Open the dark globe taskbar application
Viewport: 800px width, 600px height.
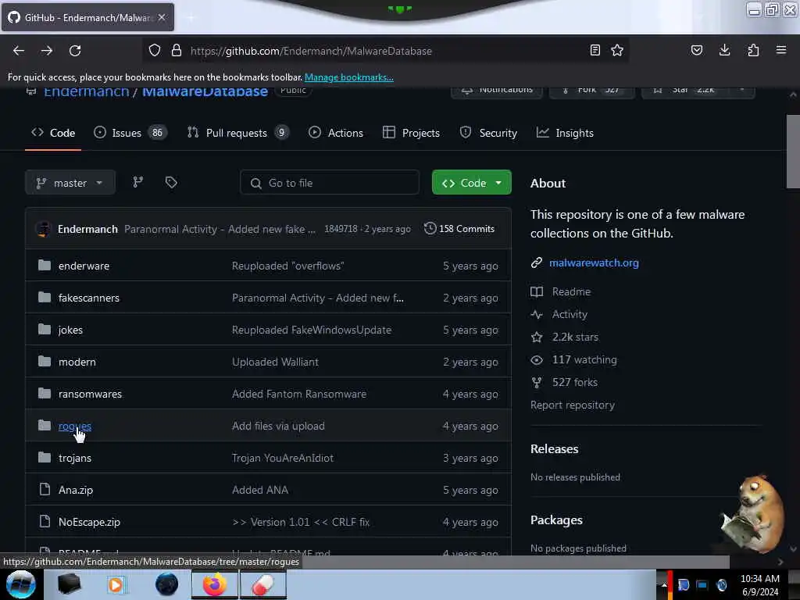pyautogui.click(x=166, y=584)
